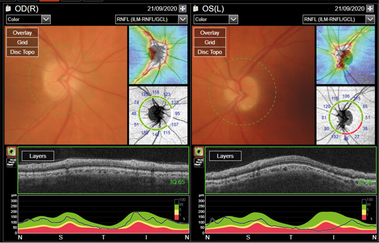The image size is (379, 243).
Task: Toggle Disc Topo on the OS(L) fundus image
Action: pyautogui.click(x=211, y=53)
